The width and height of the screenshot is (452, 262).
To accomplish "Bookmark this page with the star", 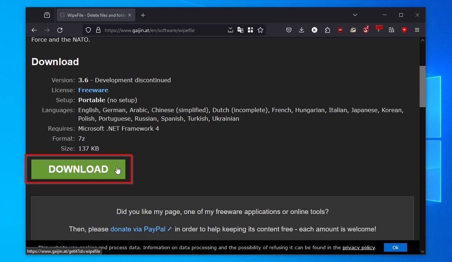I will 260,30.
